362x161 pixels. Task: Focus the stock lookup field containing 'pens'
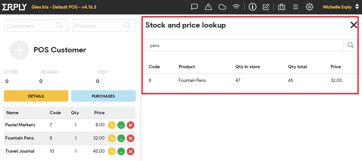[244, 45]
